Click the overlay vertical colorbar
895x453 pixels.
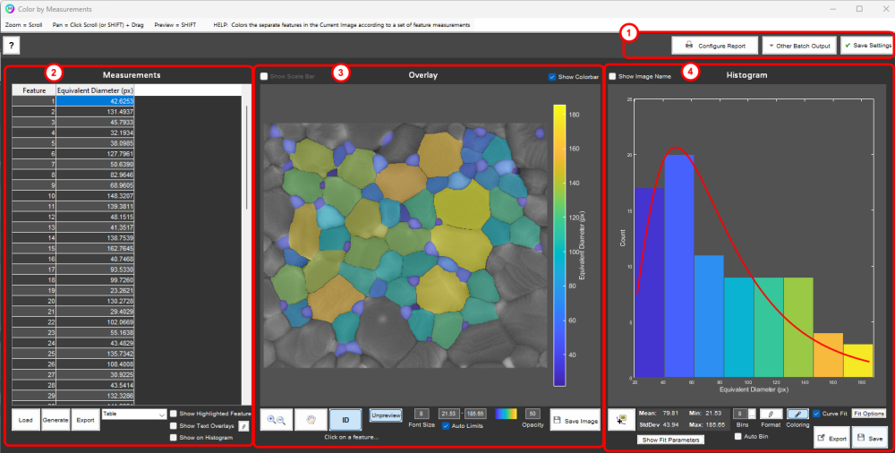pyautogui.click(x=559, y=245)
